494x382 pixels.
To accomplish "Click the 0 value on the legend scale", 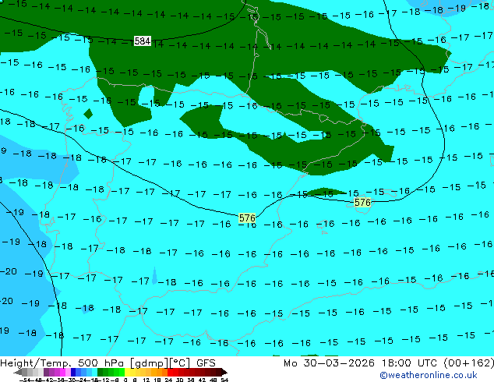I will pos(125,380).
